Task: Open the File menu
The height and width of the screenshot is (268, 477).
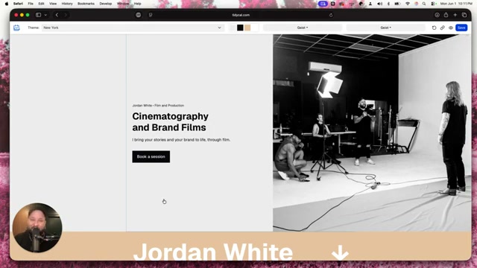Action: [31, 4]
